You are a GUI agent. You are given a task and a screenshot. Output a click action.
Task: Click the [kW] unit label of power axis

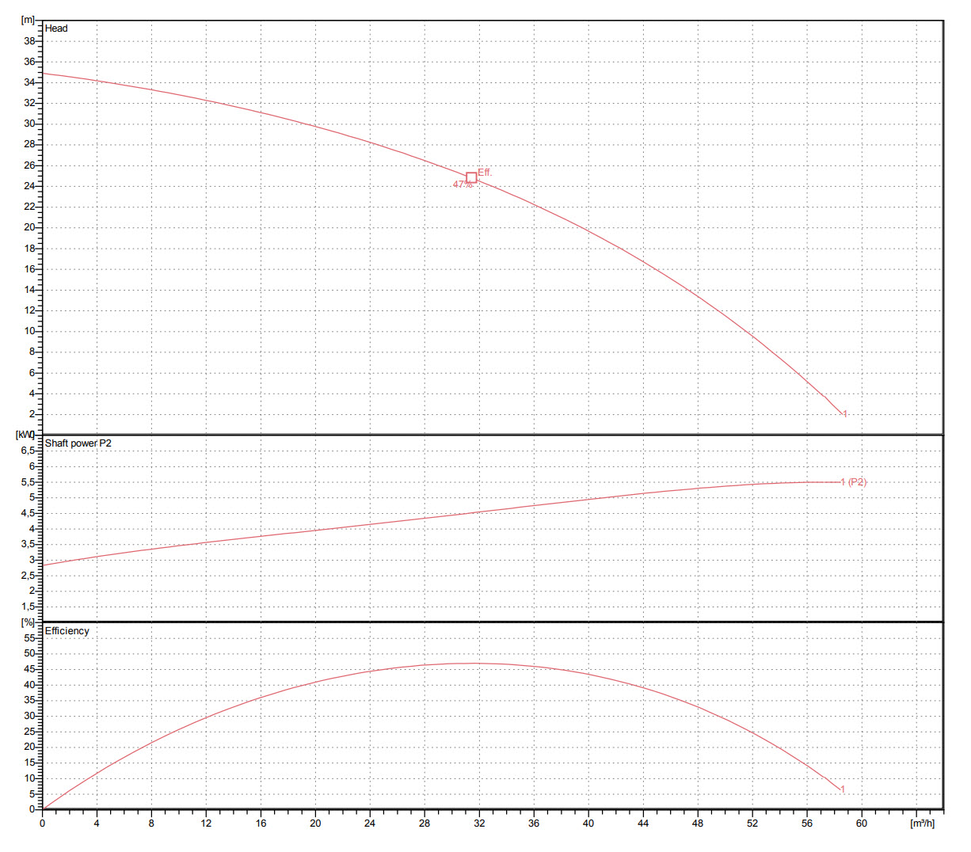pyautogui.click(x=25, y=435)
